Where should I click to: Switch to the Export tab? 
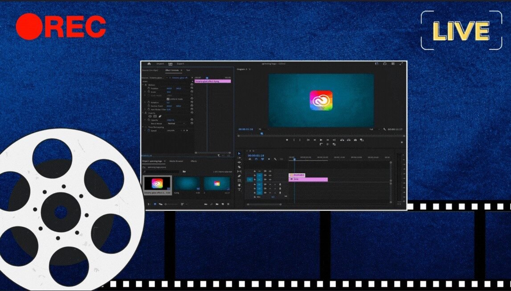(180, 64)
